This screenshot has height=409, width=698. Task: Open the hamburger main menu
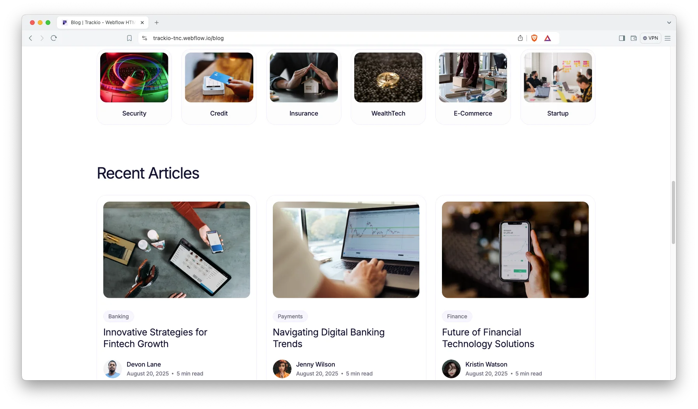coord(668,38)
